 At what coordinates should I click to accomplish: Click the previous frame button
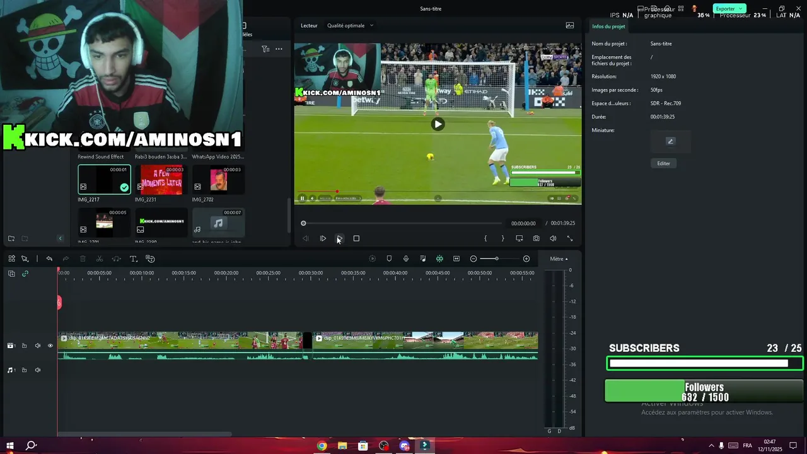point(306,238)
